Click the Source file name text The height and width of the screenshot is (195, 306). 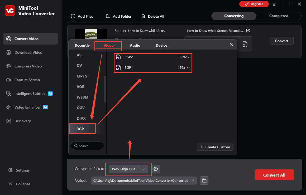click(147, 31)
